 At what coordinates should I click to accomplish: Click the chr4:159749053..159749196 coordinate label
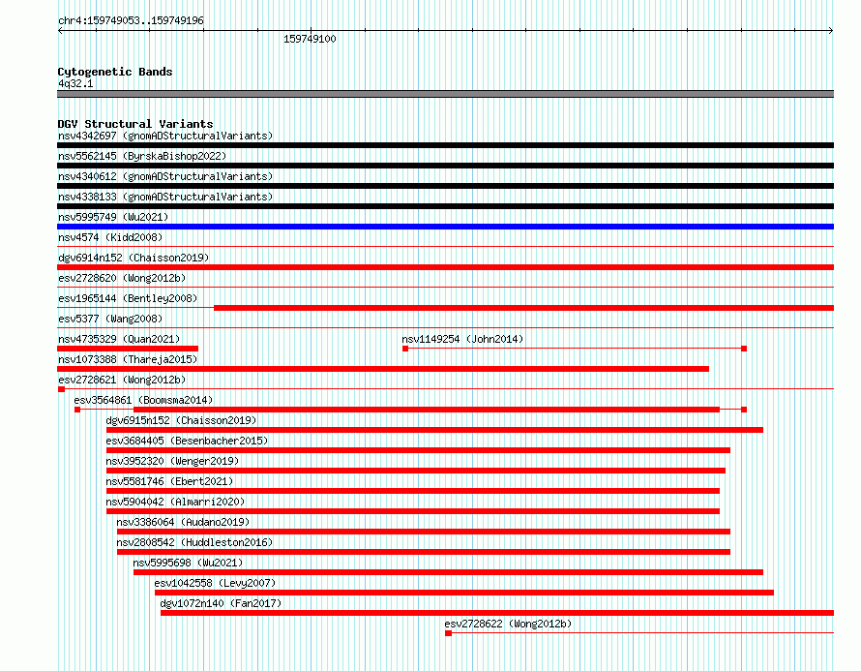tap(131, 20)
